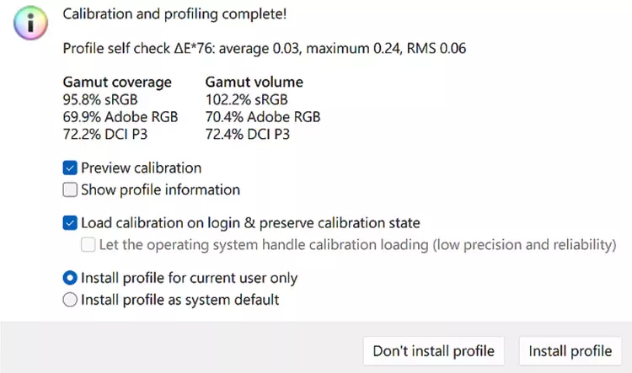
Task: Enable Show profile information checkbox
Action: coord(70,189)
